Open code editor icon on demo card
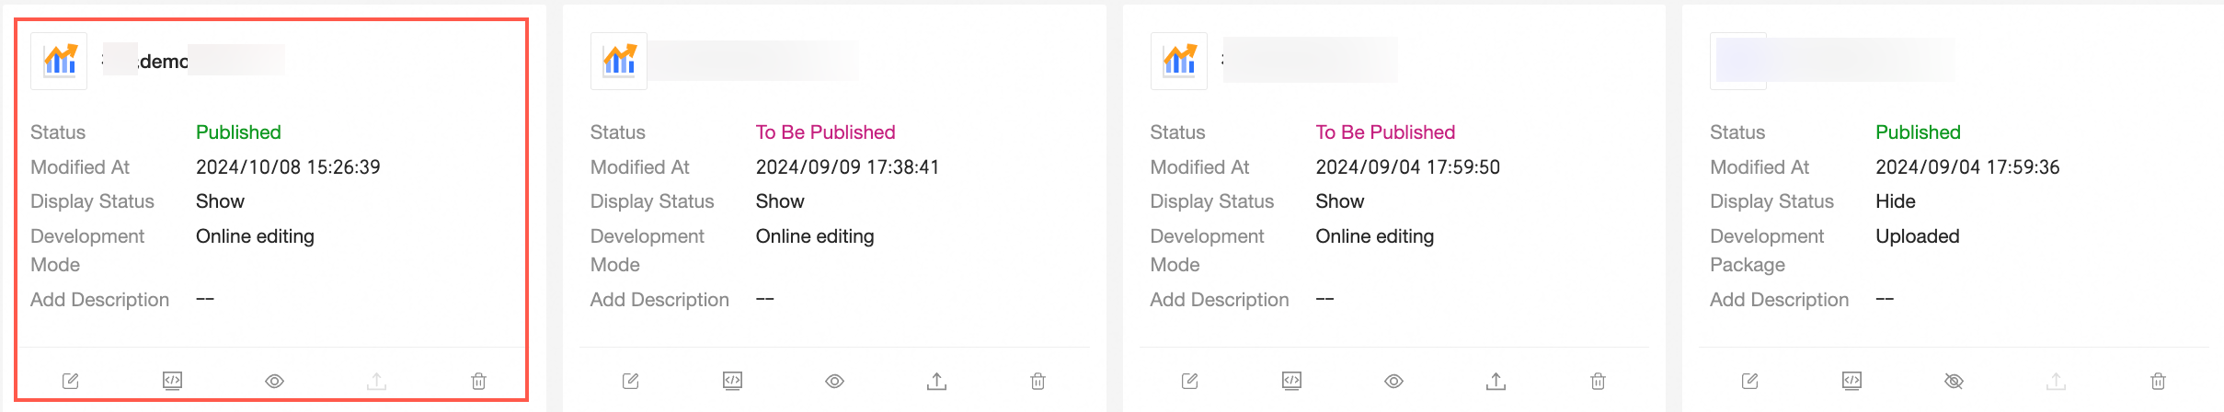 point(172,381)
